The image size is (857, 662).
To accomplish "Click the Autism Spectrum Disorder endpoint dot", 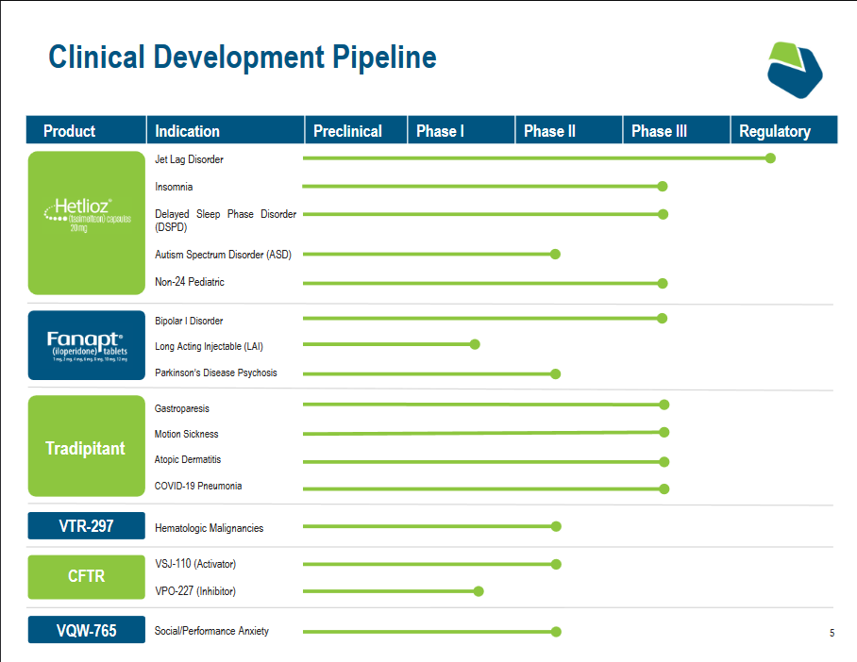I will pos(555,254).
